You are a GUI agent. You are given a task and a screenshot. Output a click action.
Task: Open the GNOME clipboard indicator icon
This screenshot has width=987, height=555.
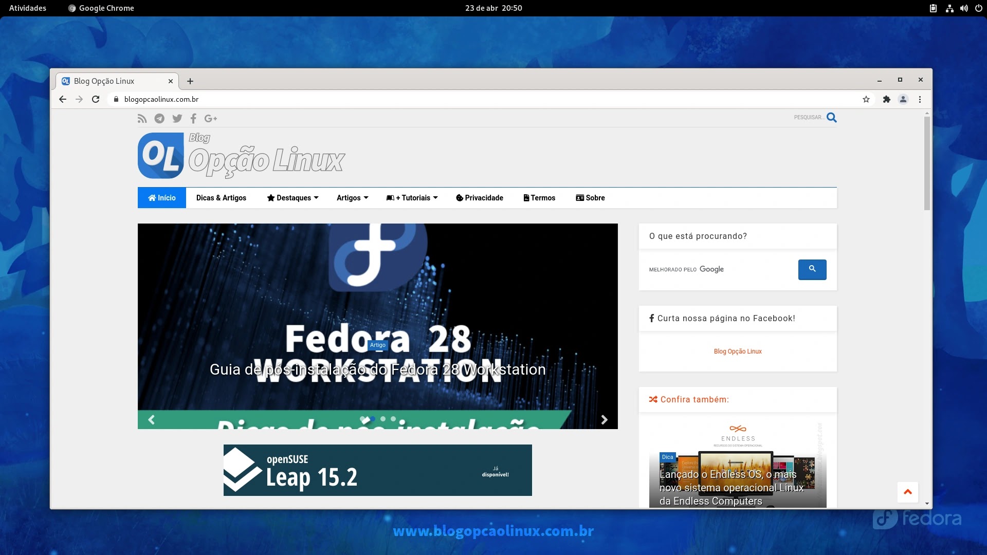(933, 8)
